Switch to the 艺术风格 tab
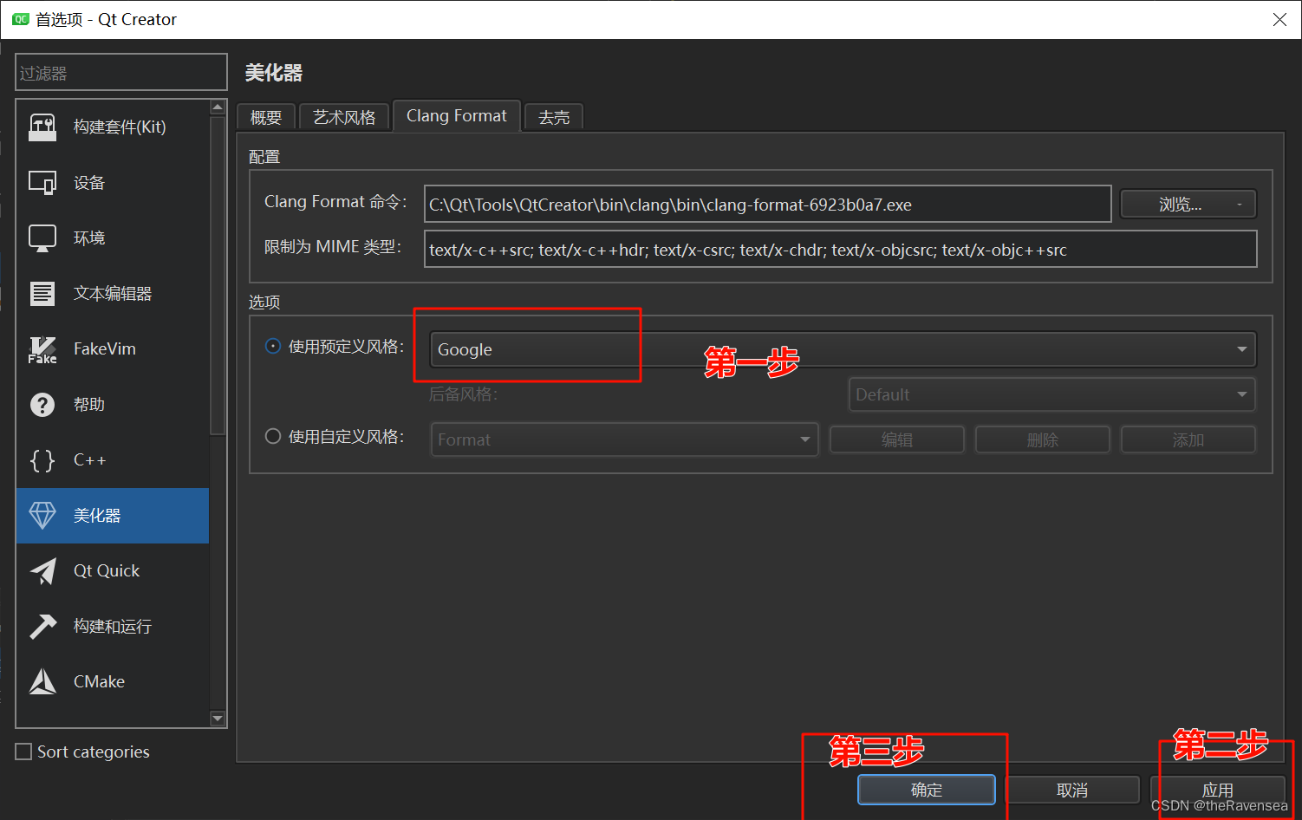The width and height of the screenshot is (1302, 820). point(344,117)
